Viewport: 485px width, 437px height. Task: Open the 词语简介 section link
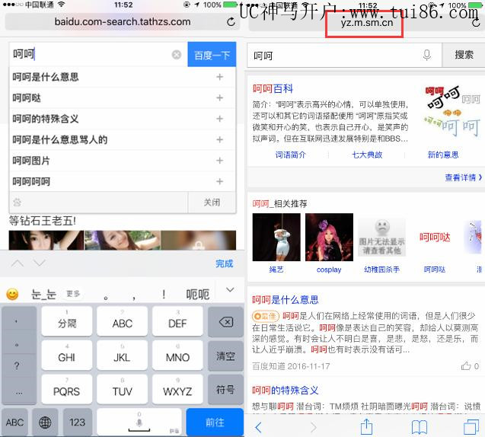tap(290, 155)
